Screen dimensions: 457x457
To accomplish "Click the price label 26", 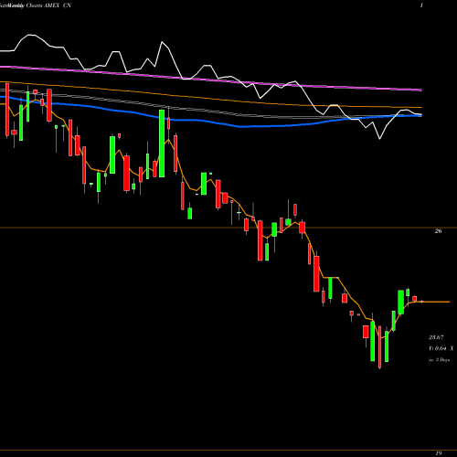I will [x=438, y=231].
